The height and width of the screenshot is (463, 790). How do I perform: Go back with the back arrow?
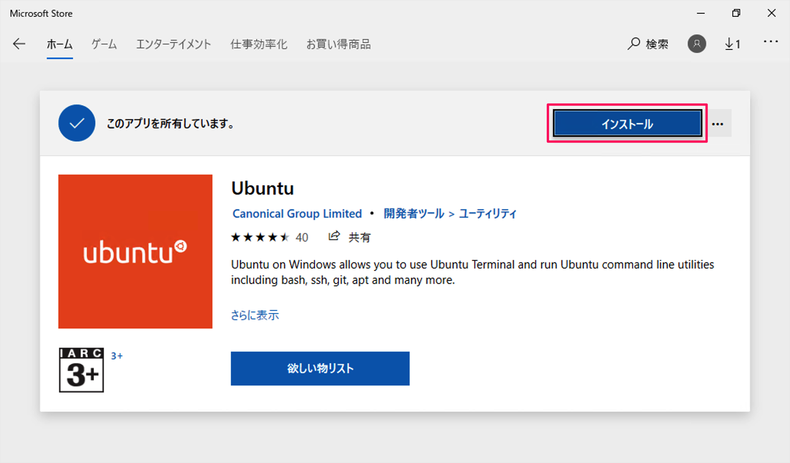click(19, 44)
